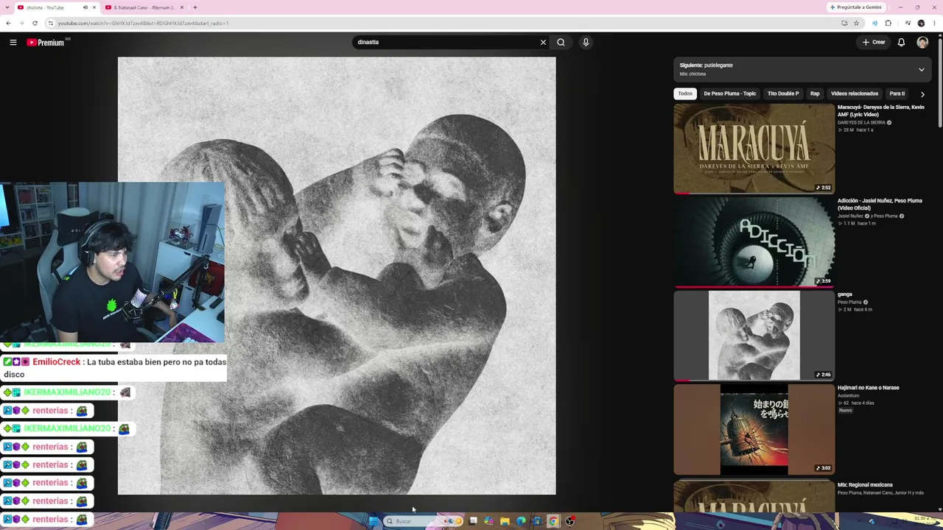Screen dimensions: 943x530
Task: Select the Todos filter chip
Action: (685, 93)
